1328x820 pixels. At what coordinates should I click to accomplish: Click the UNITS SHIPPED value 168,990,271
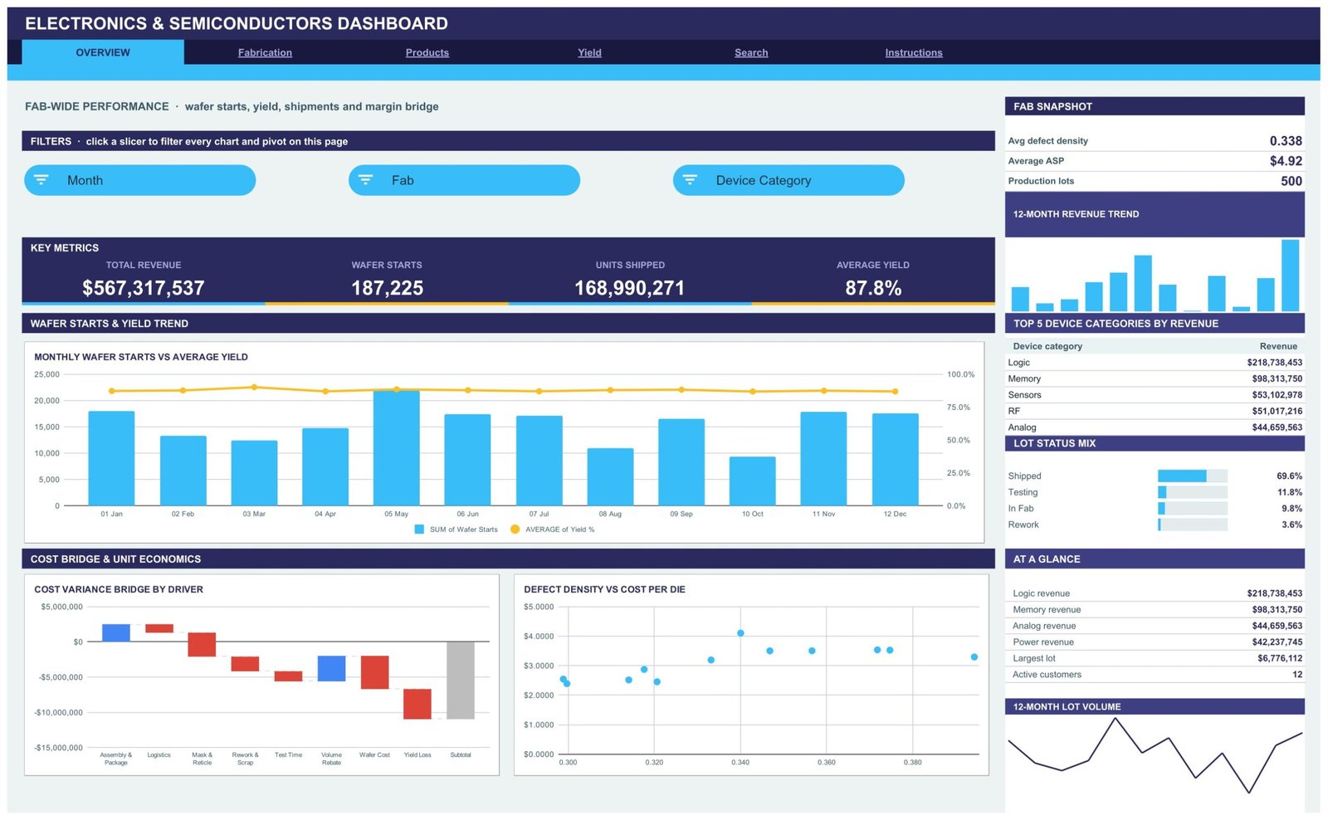pos(630,288)
